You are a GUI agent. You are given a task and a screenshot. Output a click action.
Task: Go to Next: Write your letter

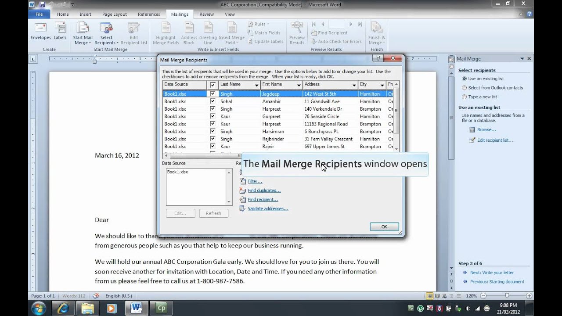(492, 273)
